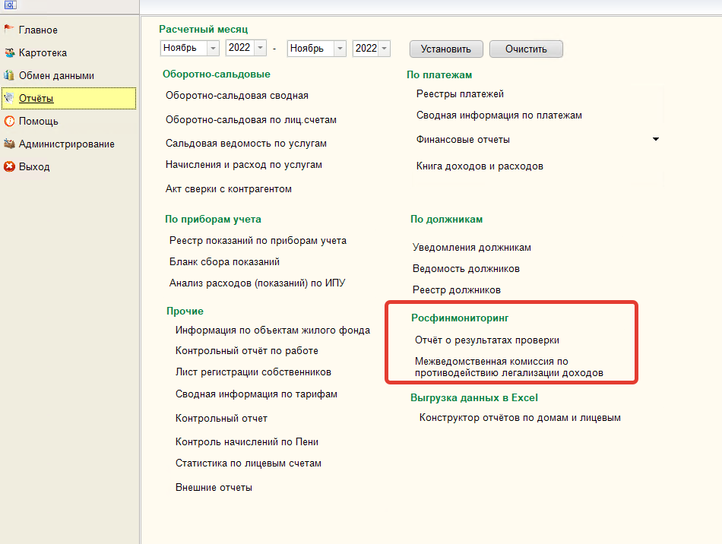
Task: Open the end month dropdown arrow
Action: pyautogui.click(x=340, y=49)
